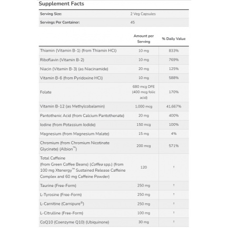Select the Folate row label
Image resolution: width=228 pixels, height=228 pixels.
pyautogui.click(x=46, y=92)
